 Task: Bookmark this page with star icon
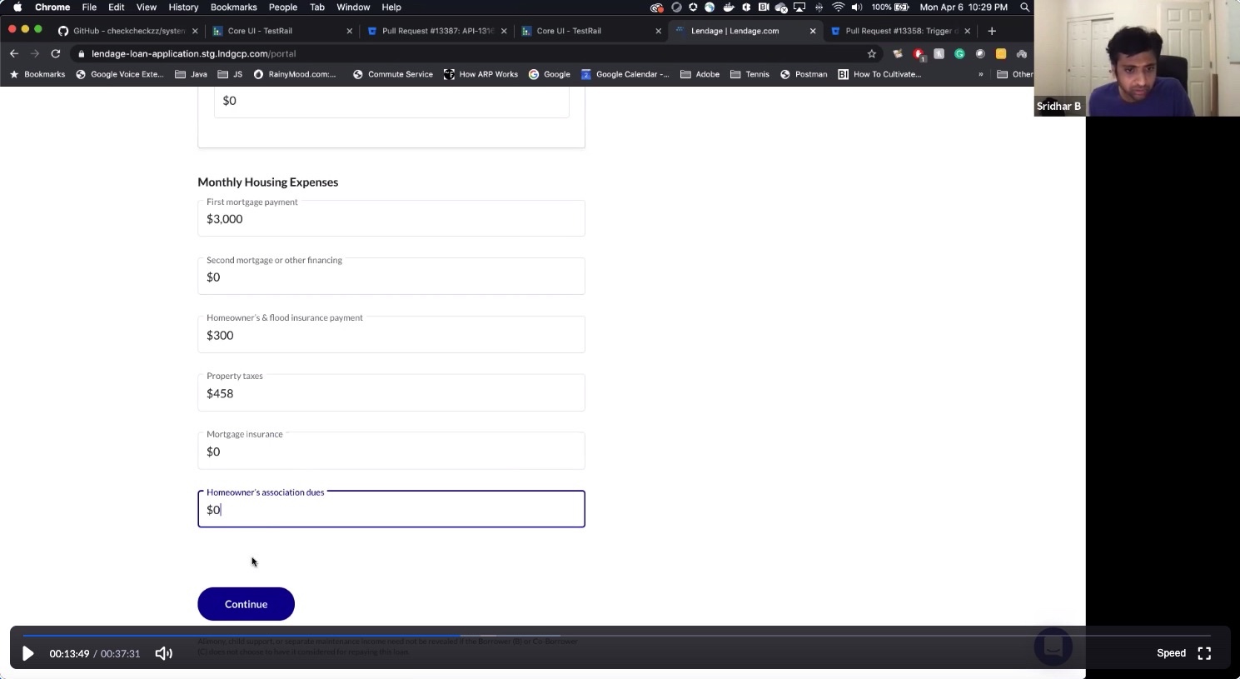[x=872, y=53]
